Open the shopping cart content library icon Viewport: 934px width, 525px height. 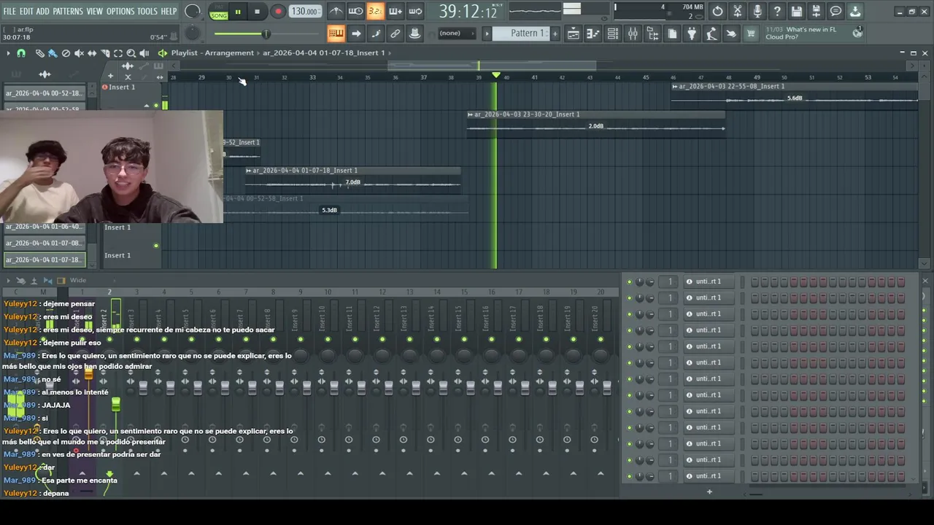click(751, 33)
